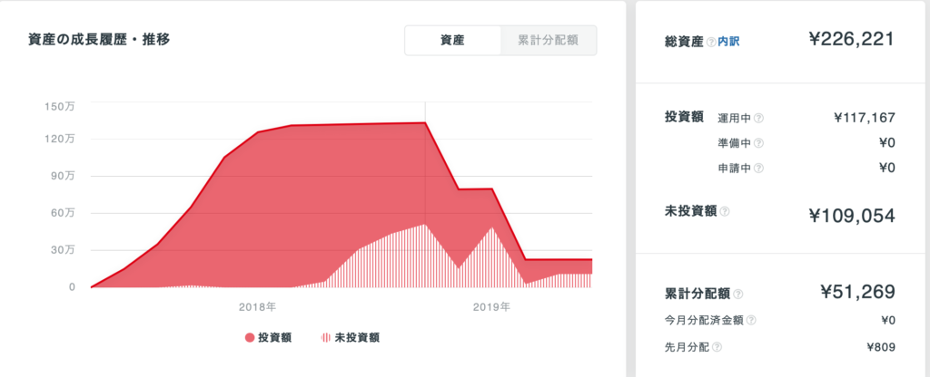Image resolution: width=930 pixels, height=377 pixels.
Task: Click help icon beside 運用中
Action: [758, 118]
